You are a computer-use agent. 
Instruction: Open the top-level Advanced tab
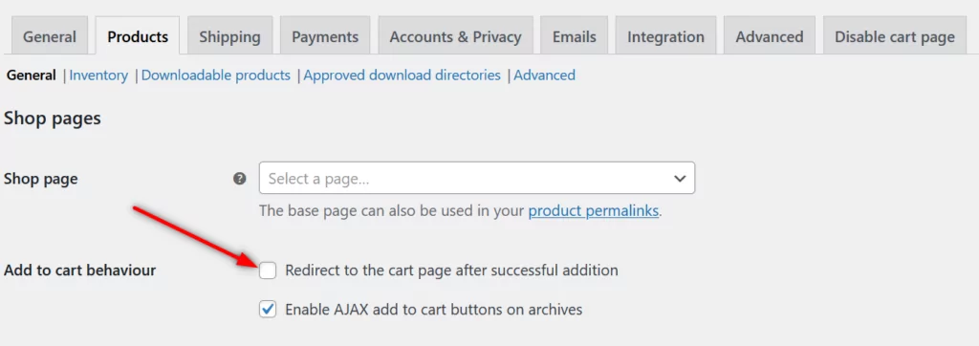(770, 36)
